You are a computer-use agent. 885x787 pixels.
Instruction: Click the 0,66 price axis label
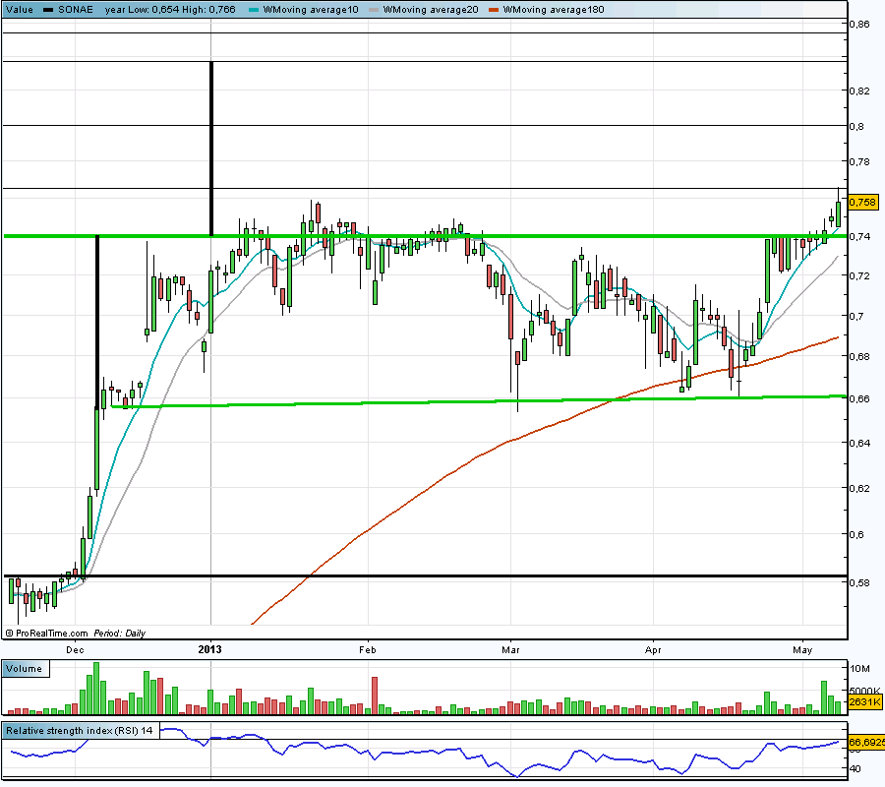pos(859,398)
